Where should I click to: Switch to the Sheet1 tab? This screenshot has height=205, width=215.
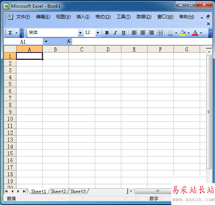coord(38,191)
